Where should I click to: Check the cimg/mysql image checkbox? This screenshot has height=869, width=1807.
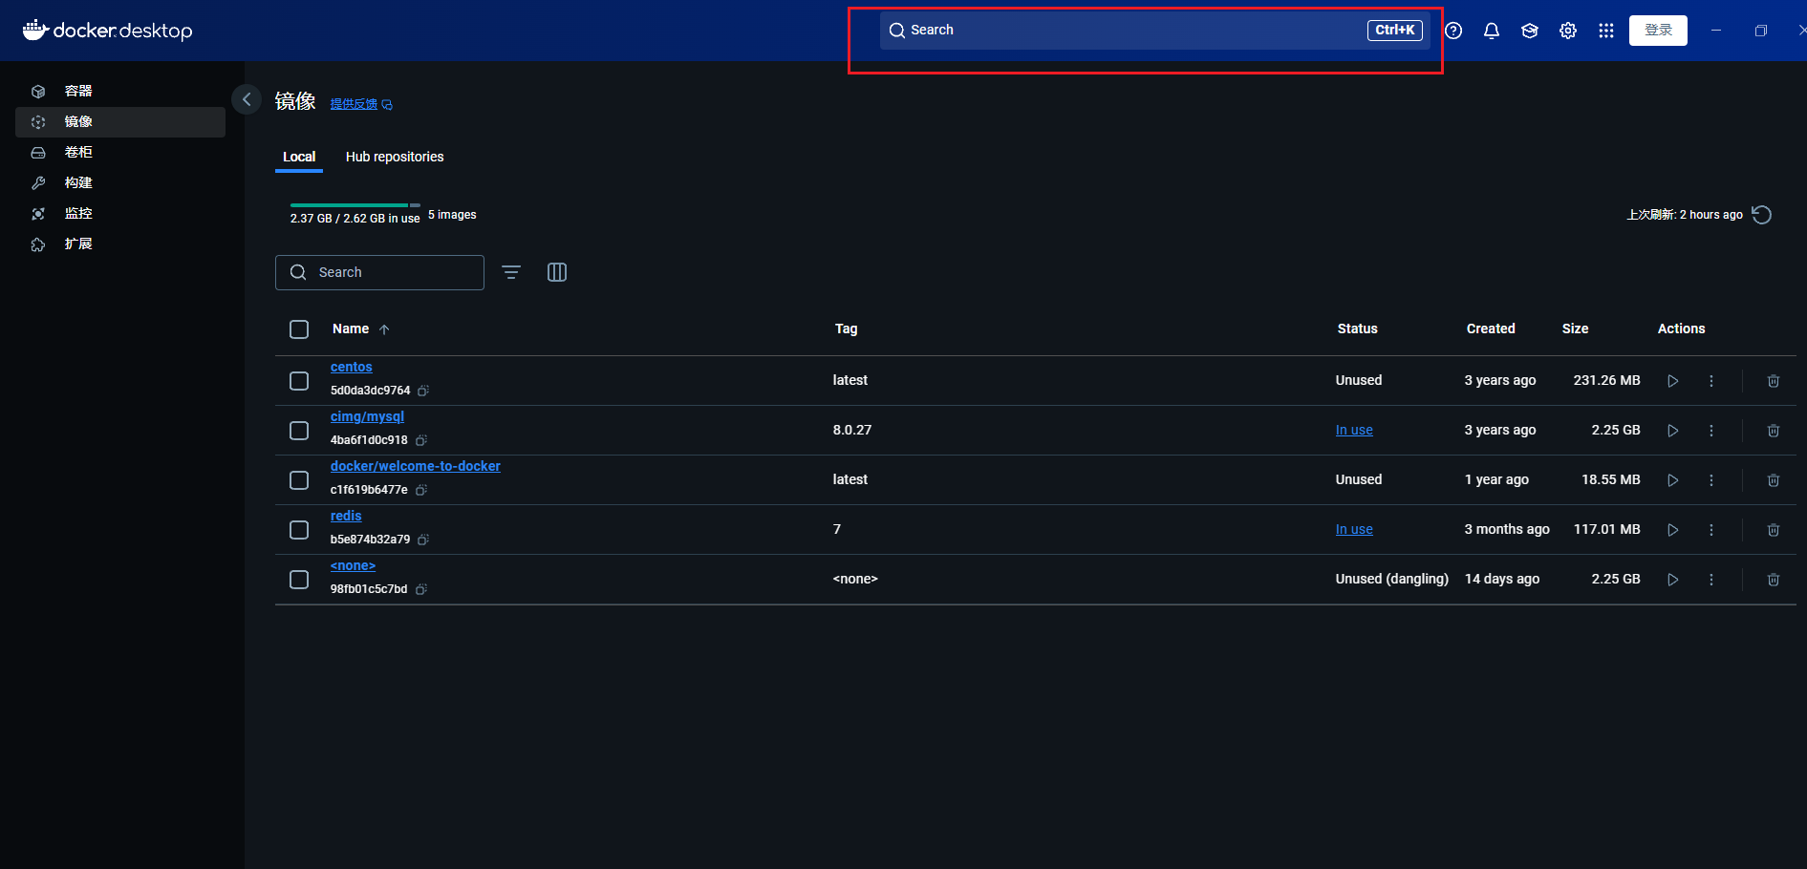tap(299, 431)
